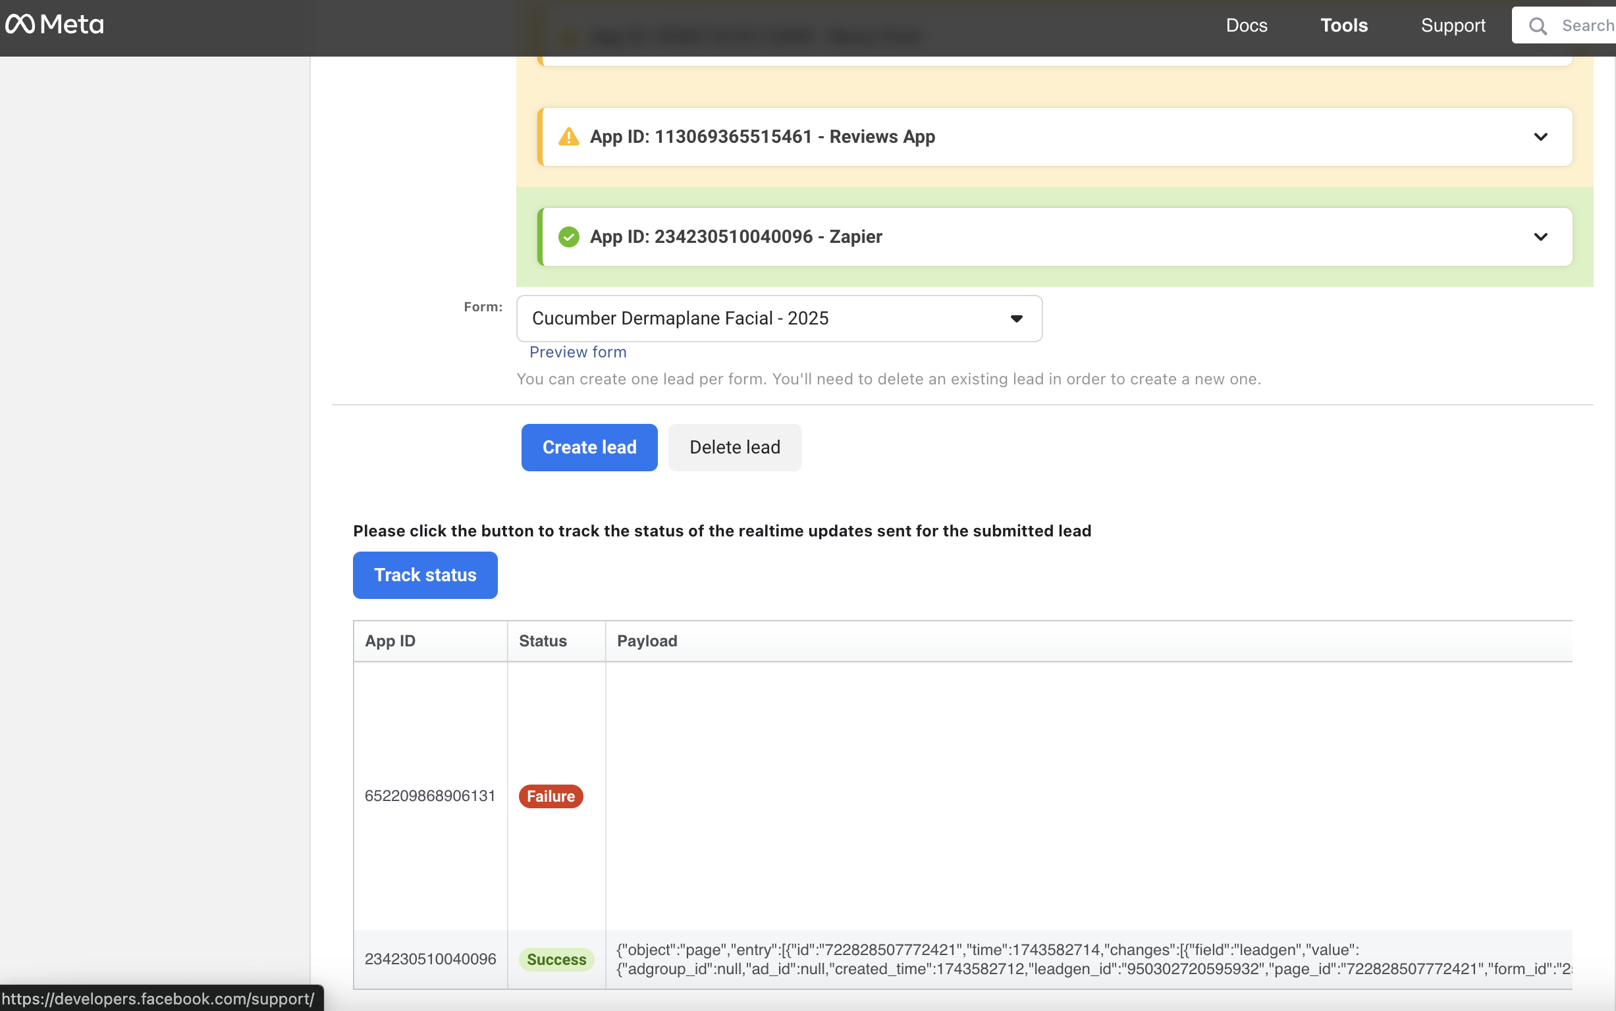Click the Reviews App ID title text
This screenshot has height=1011, width=1616.
point(763,136)
